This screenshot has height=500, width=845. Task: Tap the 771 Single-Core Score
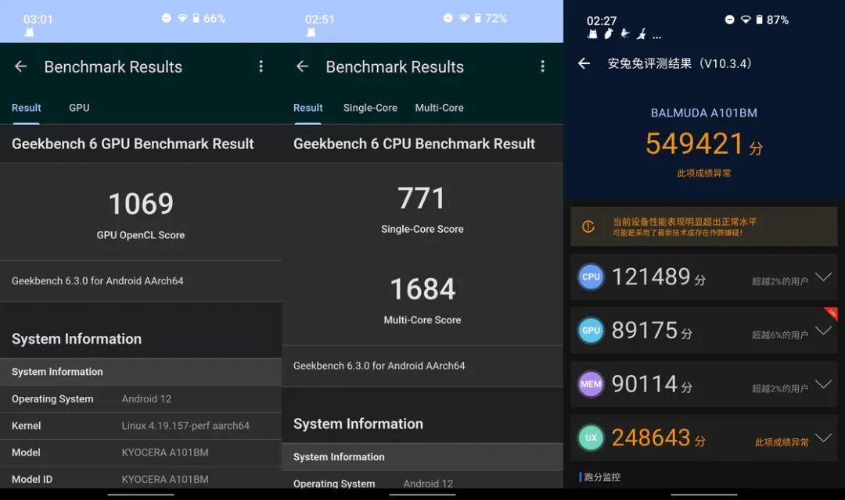422,198
